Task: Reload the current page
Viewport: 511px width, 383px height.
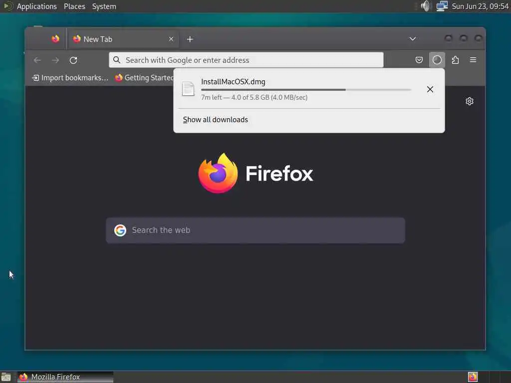Action: [x=74, y=60]
